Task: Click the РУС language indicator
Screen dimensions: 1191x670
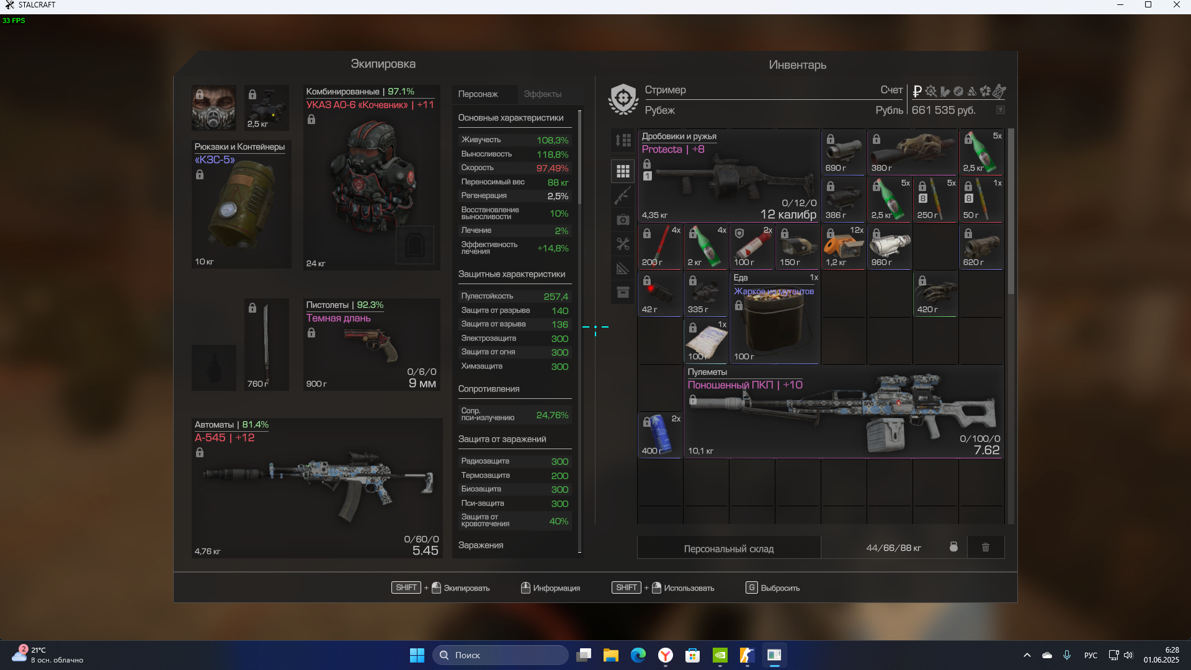Action: coord(1091,655)
